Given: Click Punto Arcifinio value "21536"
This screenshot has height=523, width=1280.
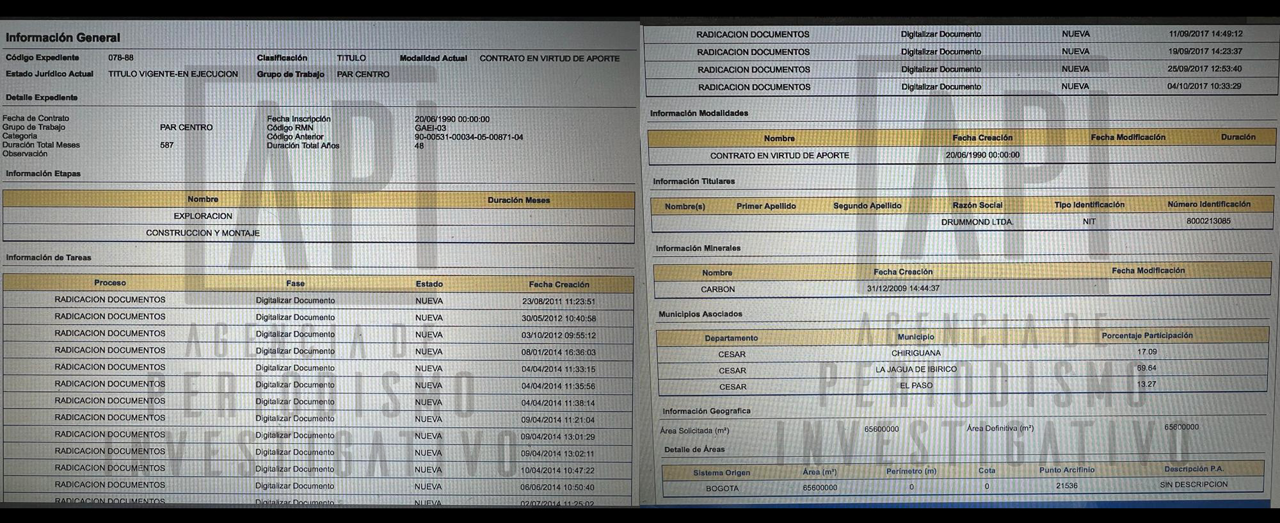Looking at the screenshot, I should (x=1067, y=486).
